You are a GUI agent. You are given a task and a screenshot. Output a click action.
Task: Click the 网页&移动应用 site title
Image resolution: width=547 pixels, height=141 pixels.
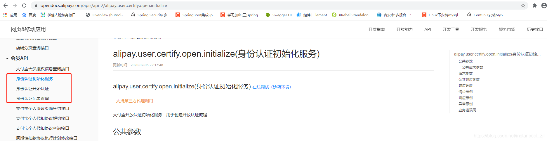(x=28, y=29)
